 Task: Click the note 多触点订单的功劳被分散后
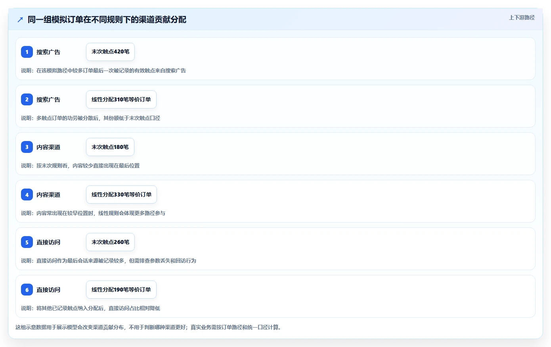pos(91,118)
